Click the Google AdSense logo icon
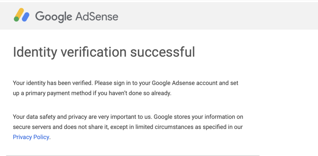318x156 pixels. (22, 15)
